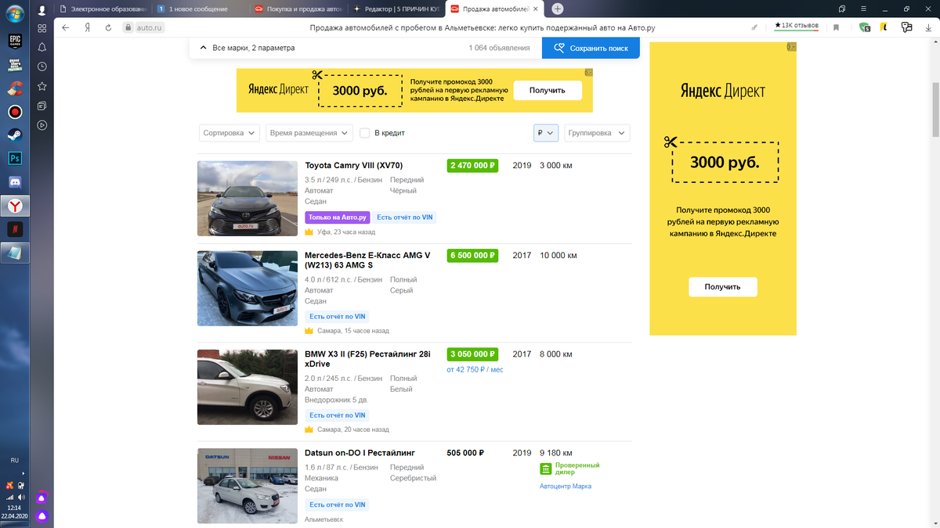Image resolution: width=940 pixels, height=528 pixels.
Task: Select the 'Продажа автомобилей' active tab
Action: [x=495, y=9]
